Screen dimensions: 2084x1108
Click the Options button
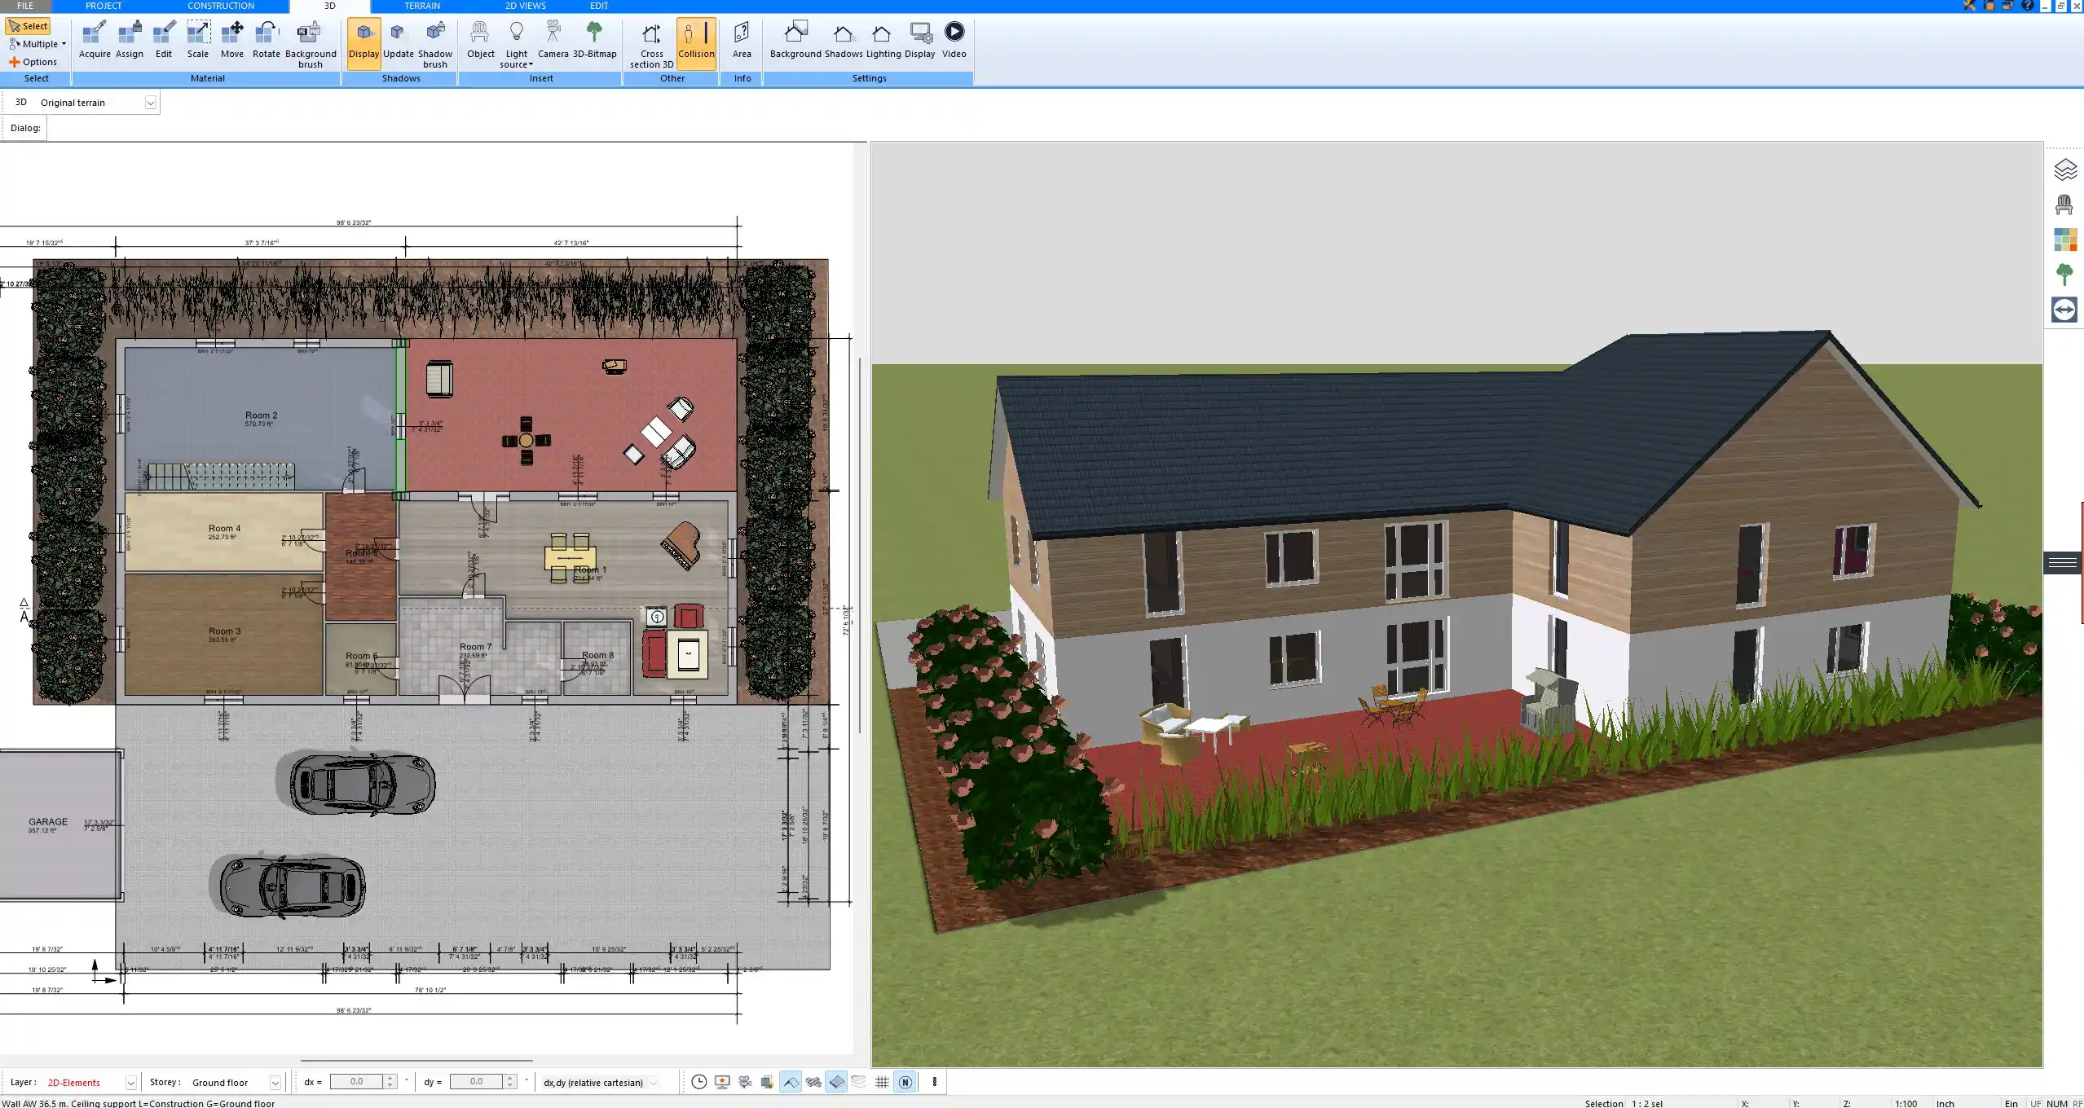pos(33,62)
